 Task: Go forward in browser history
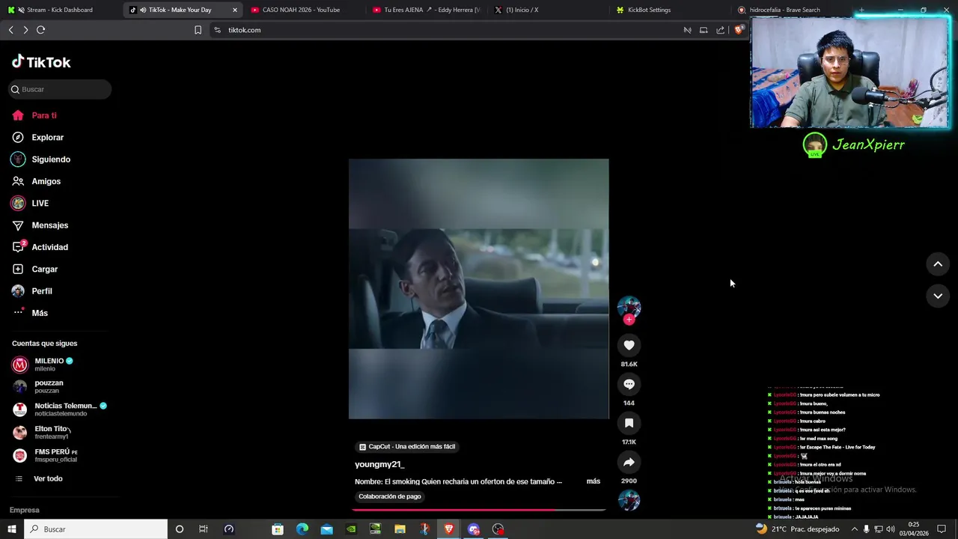(x=25, y=30)
